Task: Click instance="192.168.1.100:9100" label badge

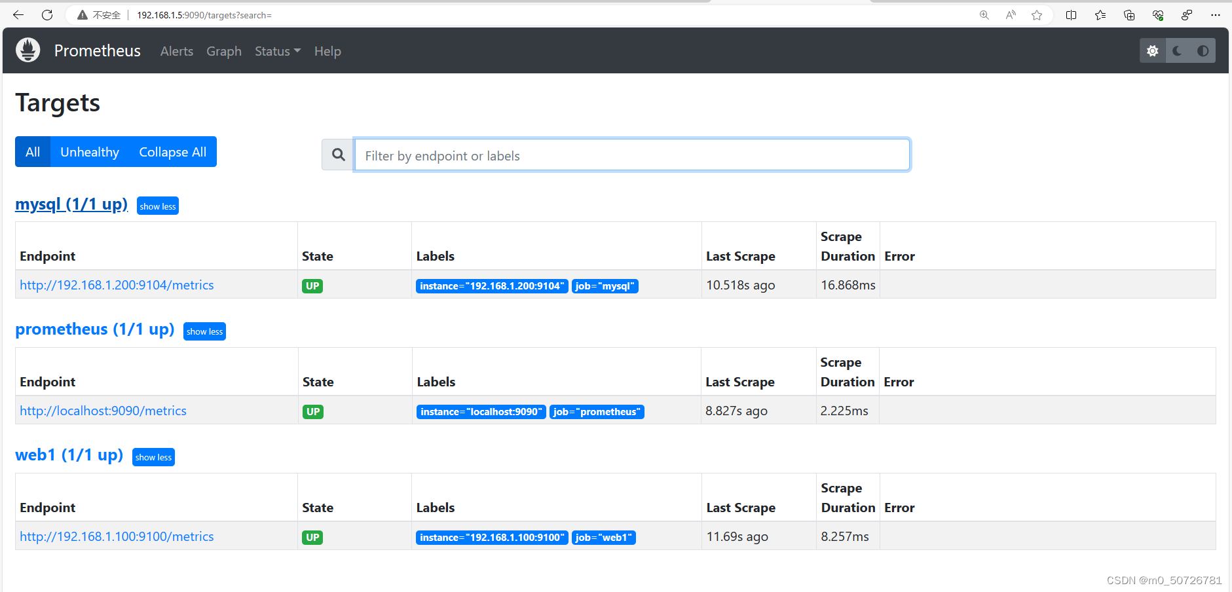Action: (492, 538)
